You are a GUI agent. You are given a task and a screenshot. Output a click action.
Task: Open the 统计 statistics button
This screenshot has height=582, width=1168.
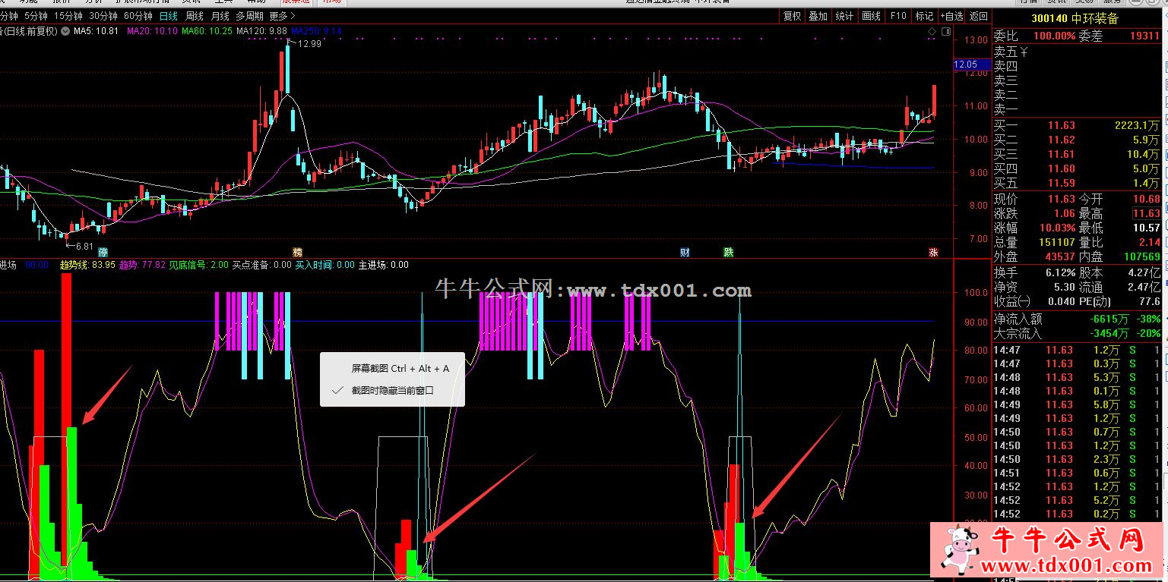click(844, 16)
